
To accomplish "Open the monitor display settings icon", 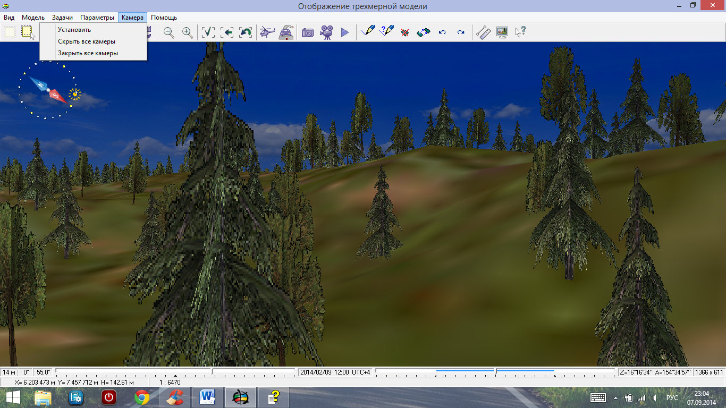I will 502,32.
